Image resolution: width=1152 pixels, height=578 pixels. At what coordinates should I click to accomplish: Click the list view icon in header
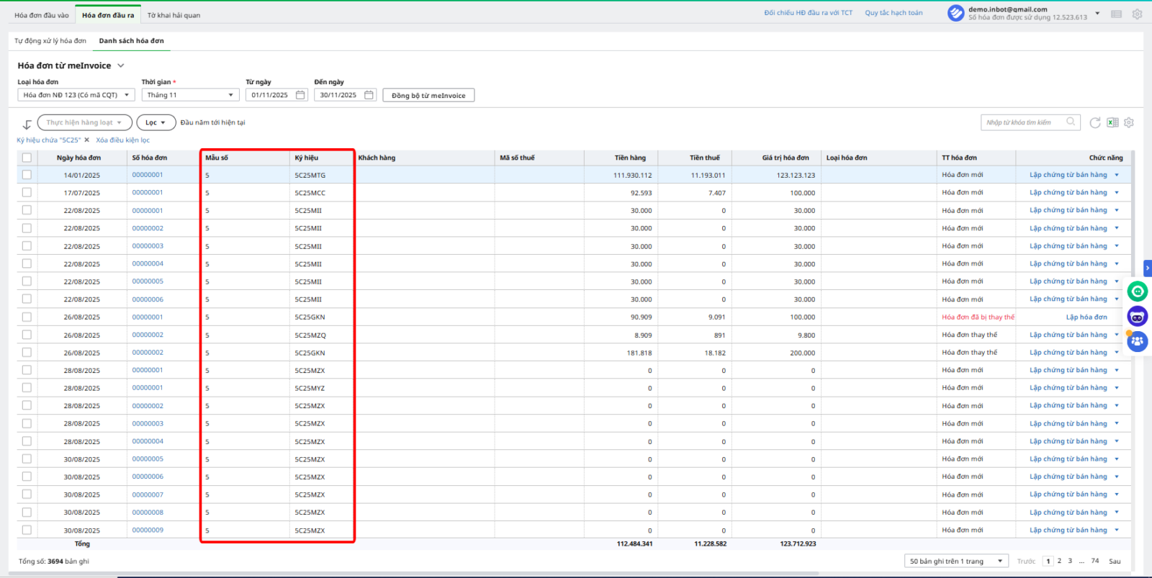(x=1116, y=14)
